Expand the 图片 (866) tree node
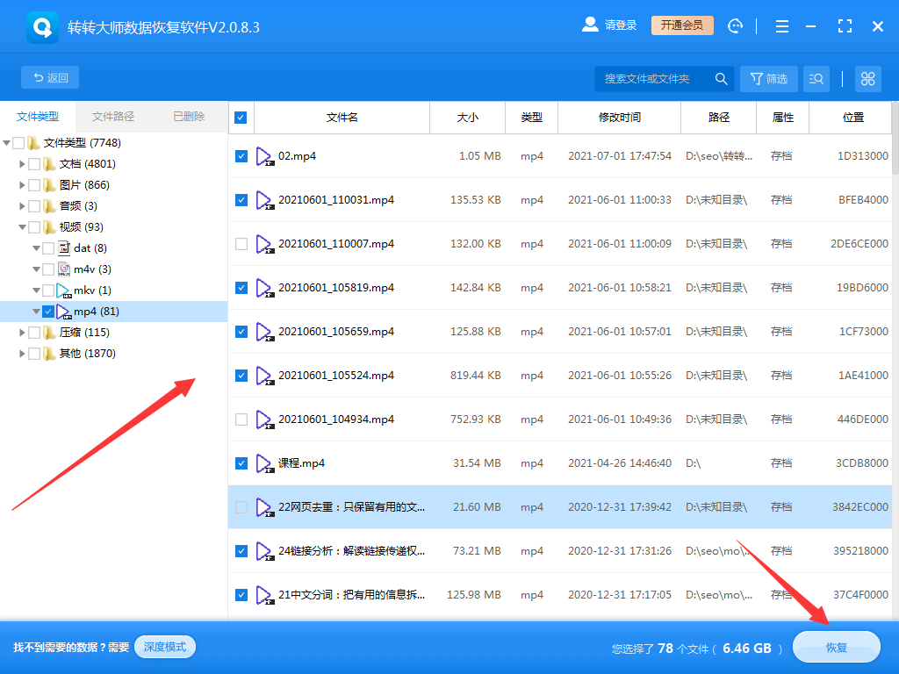Screen dimensions: 899x674 (x=22, y=185)
